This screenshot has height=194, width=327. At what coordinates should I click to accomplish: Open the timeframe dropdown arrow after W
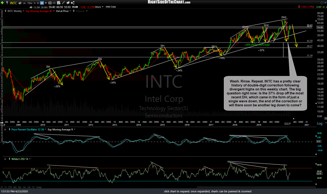(x=46, y=3)
